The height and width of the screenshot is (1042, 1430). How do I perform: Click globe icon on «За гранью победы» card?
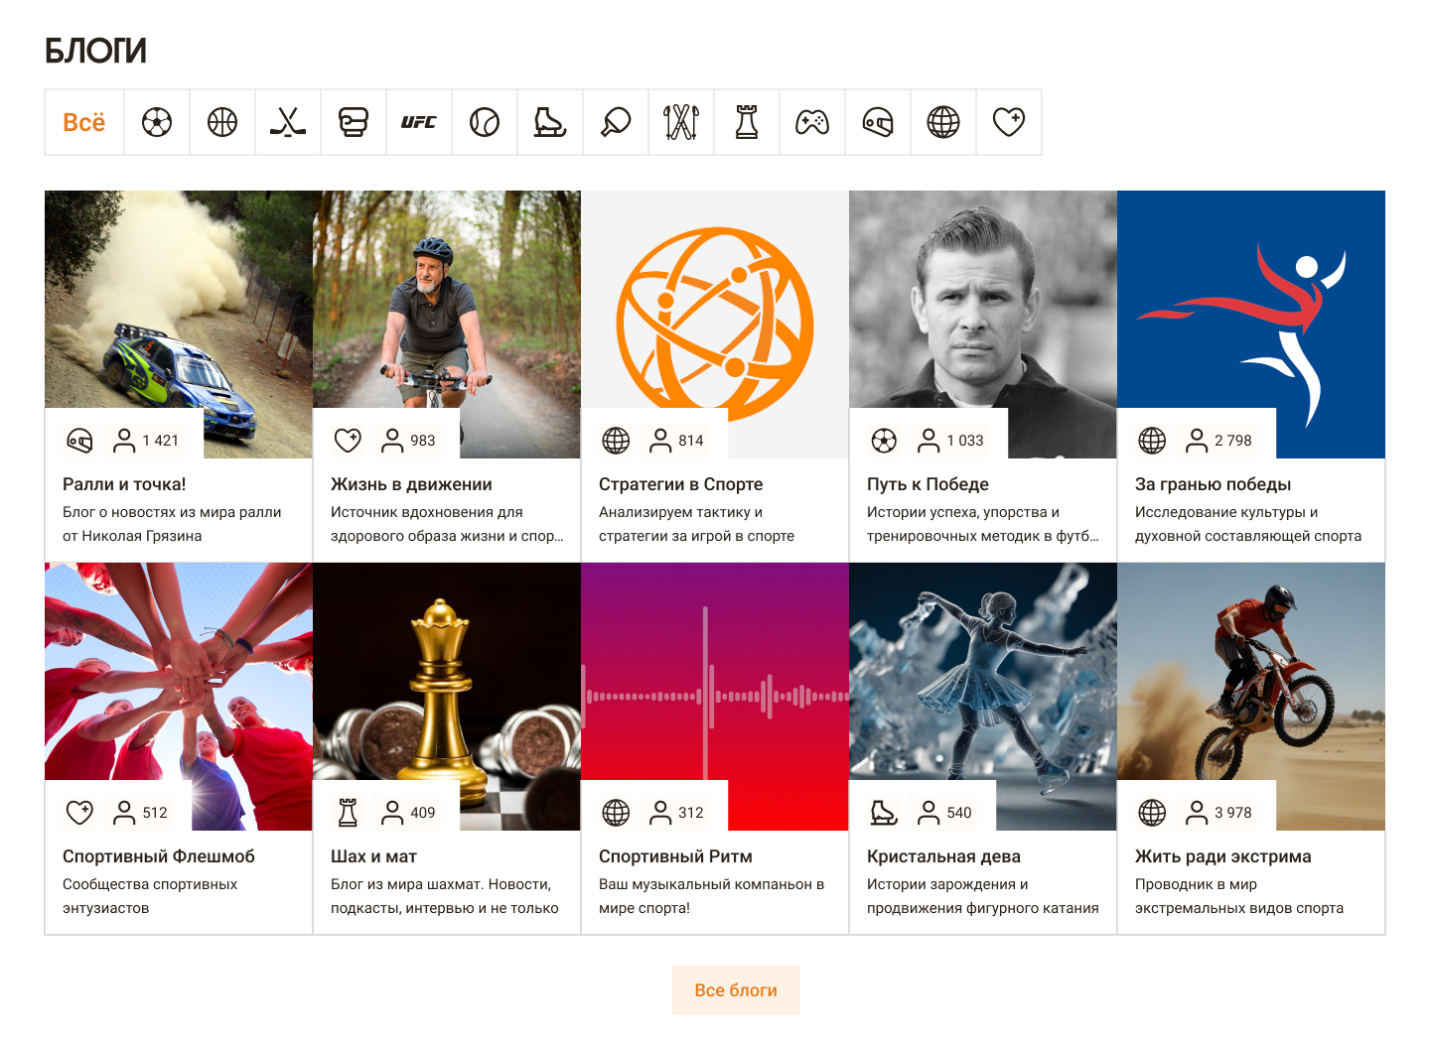(1152, 441)
